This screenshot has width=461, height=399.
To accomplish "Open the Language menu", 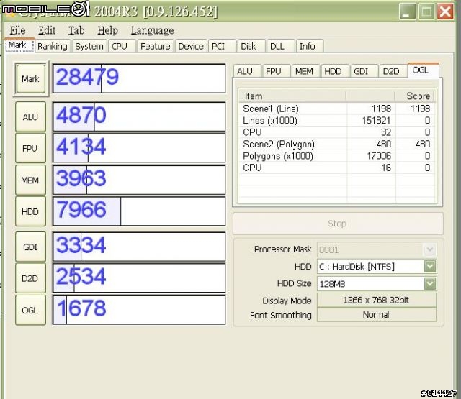I will pyautogui.click(x=152, y=30).
